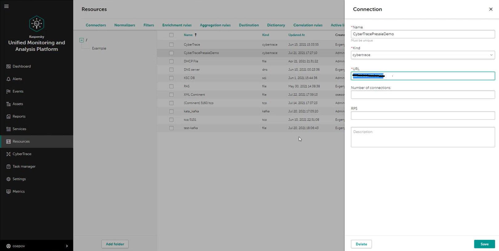The height and width of the screenshot is (251, 499).
Task: Check the kata_kafka row checkbox
Action: coord(171,111)
